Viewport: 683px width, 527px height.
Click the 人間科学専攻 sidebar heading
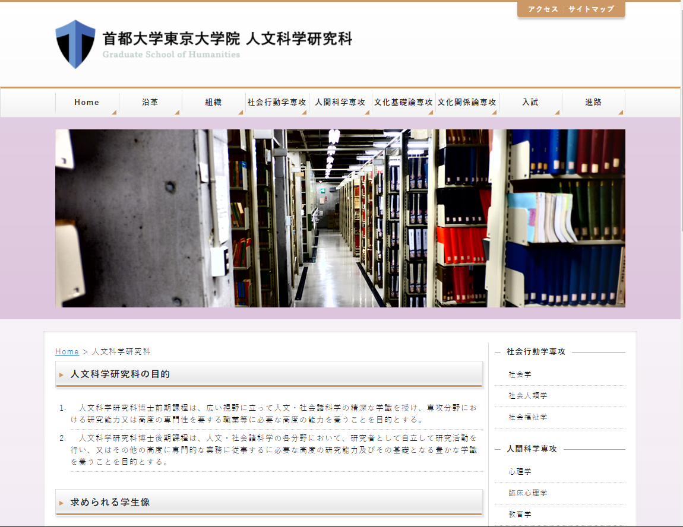click(532, 449)
